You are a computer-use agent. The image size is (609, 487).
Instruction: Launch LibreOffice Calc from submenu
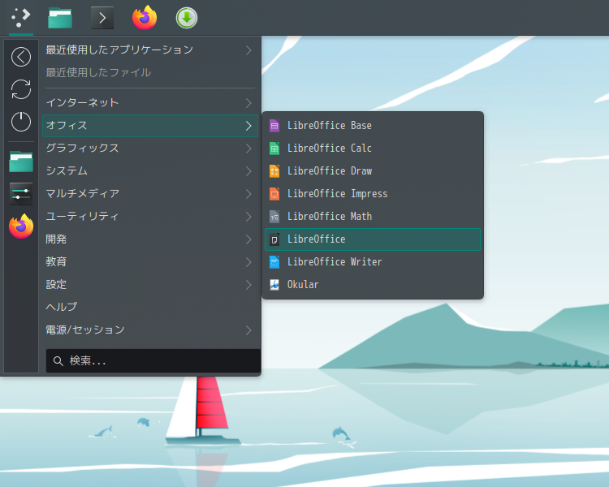point(373,149)
